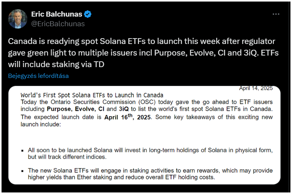Click the April 14, 2025 date in image
Screen dimensions: 292x194
pos(256,88)
